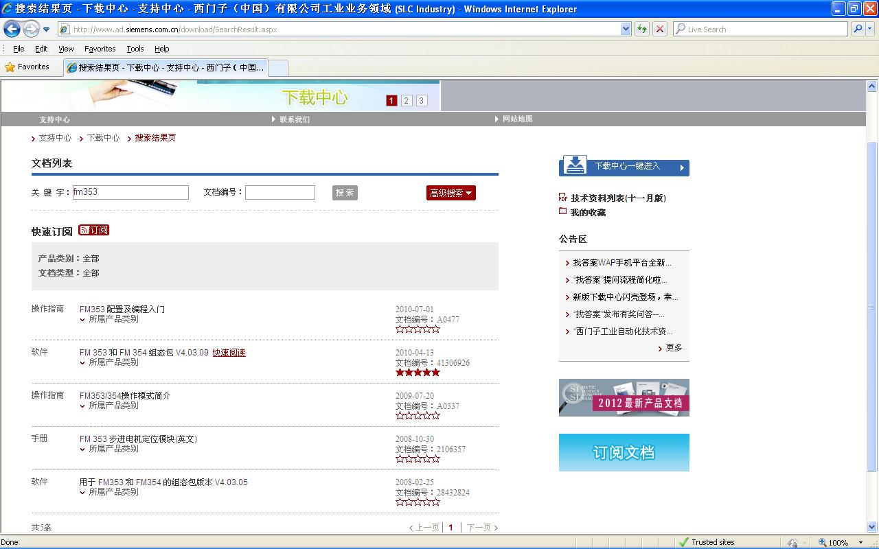This screenshot has width=879, height=549.
Task: Rate the FM353/354操作模式简介 document stars
Action: coord(418,416)
